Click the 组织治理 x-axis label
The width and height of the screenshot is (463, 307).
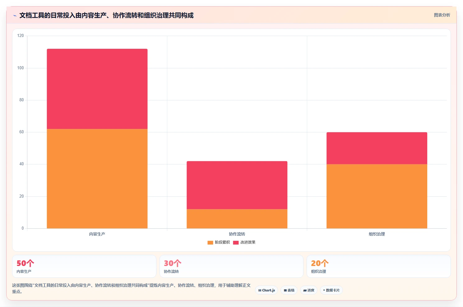377,234
